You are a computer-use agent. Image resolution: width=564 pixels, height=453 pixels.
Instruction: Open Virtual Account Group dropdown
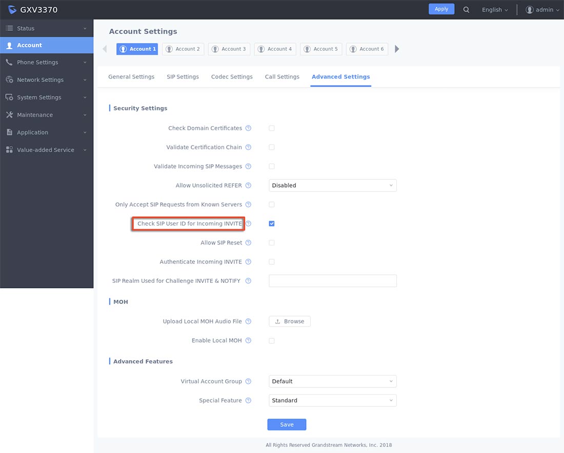pos(333,381)
